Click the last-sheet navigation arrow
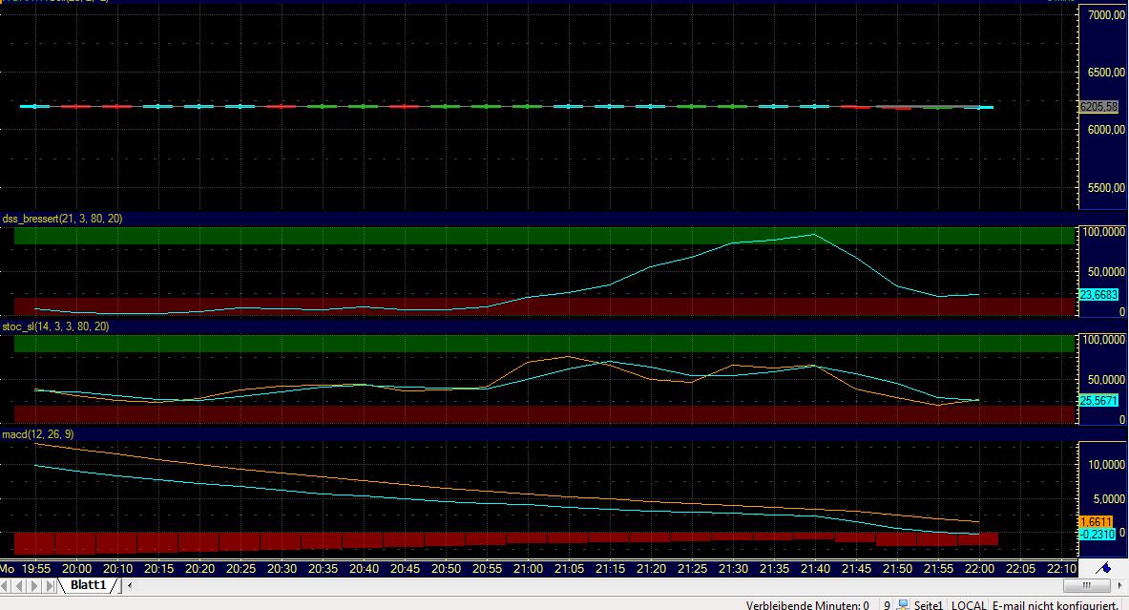 (48, 585)
